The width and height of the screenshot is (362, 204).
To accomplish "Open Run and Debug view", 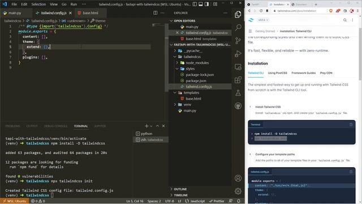I will (x=238, y=54).
